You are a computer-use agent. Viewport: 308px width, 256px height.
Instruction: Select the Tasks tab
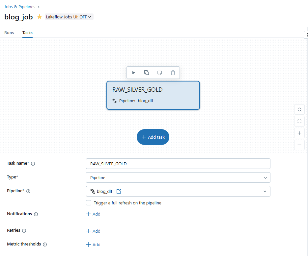click(x=27, y=33)
